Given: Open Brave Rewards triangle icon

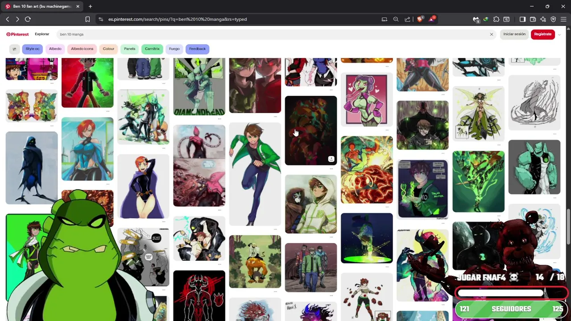Looking at the screenshot, I should click(x=432, y=19).
